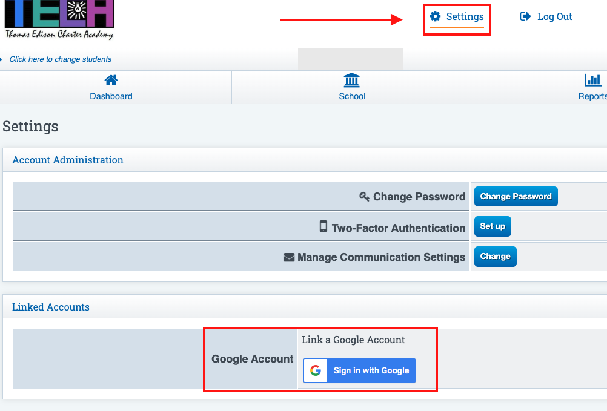The width and height of the screenshot is (607, 411).
Task: Click the key icon next to Change Password
Action: click(x=363, y=196)
